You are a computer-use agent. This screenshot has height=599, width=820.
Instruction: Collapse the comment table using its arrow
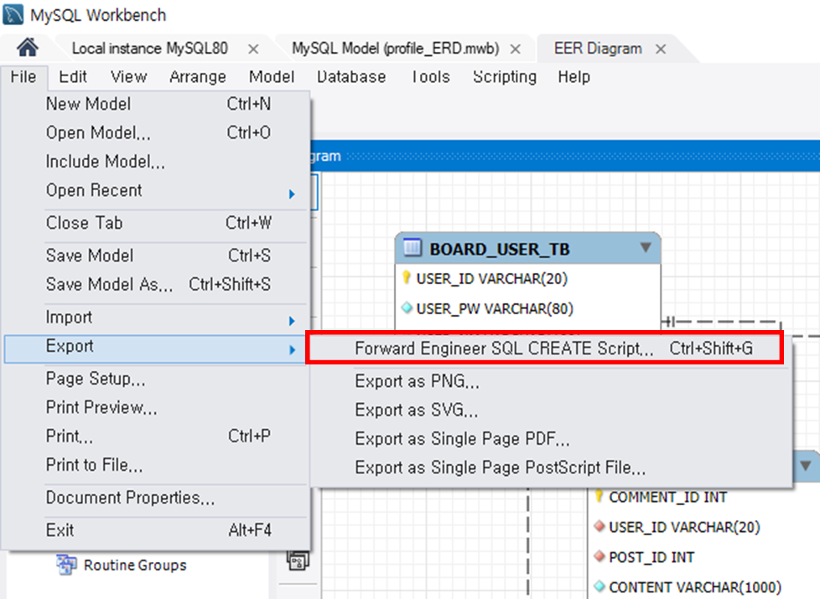pyautogui.click(x=806, y=465)
